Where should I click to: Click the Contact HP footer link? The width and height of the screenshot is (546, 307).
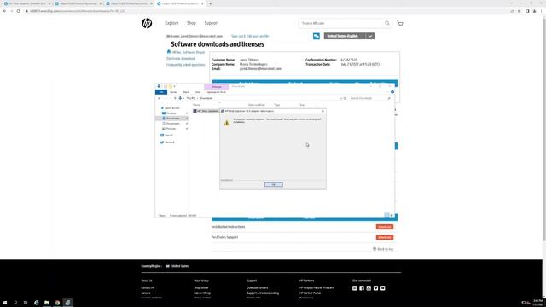coord(148,288)
